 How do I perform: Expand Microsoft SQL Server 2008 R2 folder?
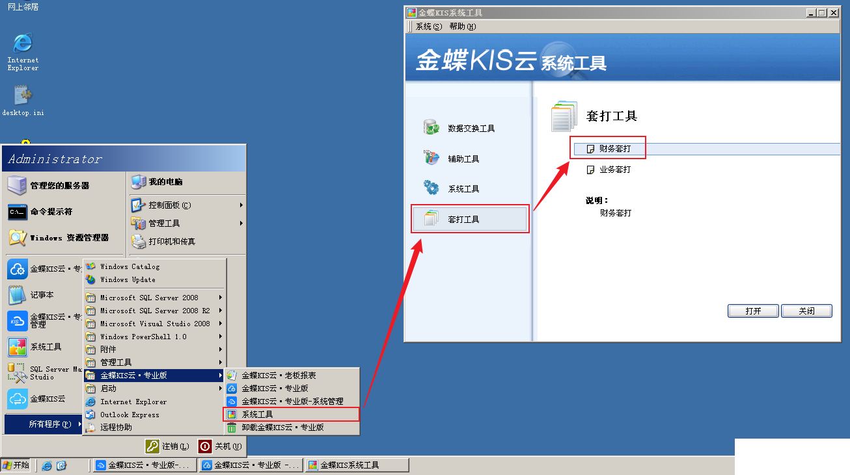point(154,311)
